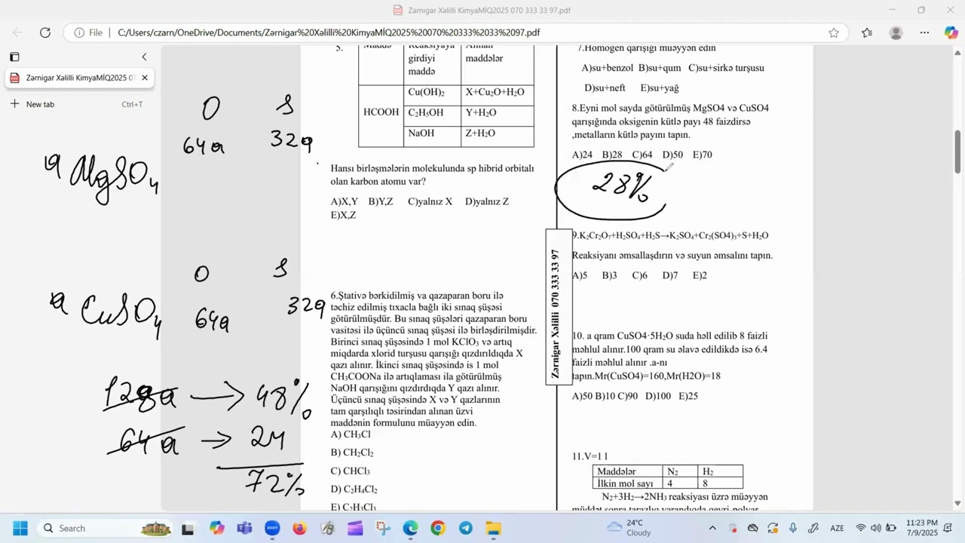Open the Copilot sidebar icon

coord(951,32)
